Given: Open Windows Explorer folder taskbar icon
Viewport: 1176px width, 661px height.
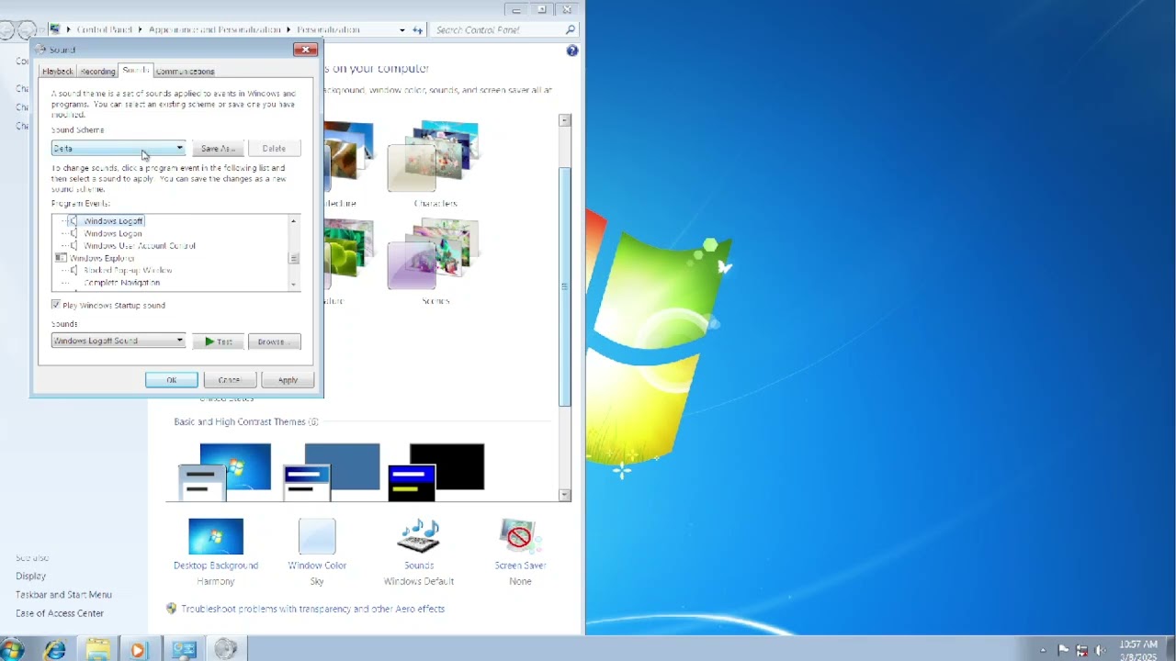Looking at the screenshot, I should 97,649.
